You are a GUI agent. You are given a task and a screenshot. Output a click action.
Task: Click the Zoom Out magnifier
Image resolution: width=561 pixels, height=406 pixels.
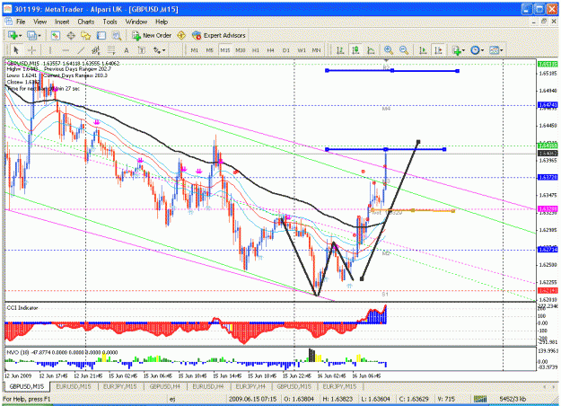click(404, 50)
